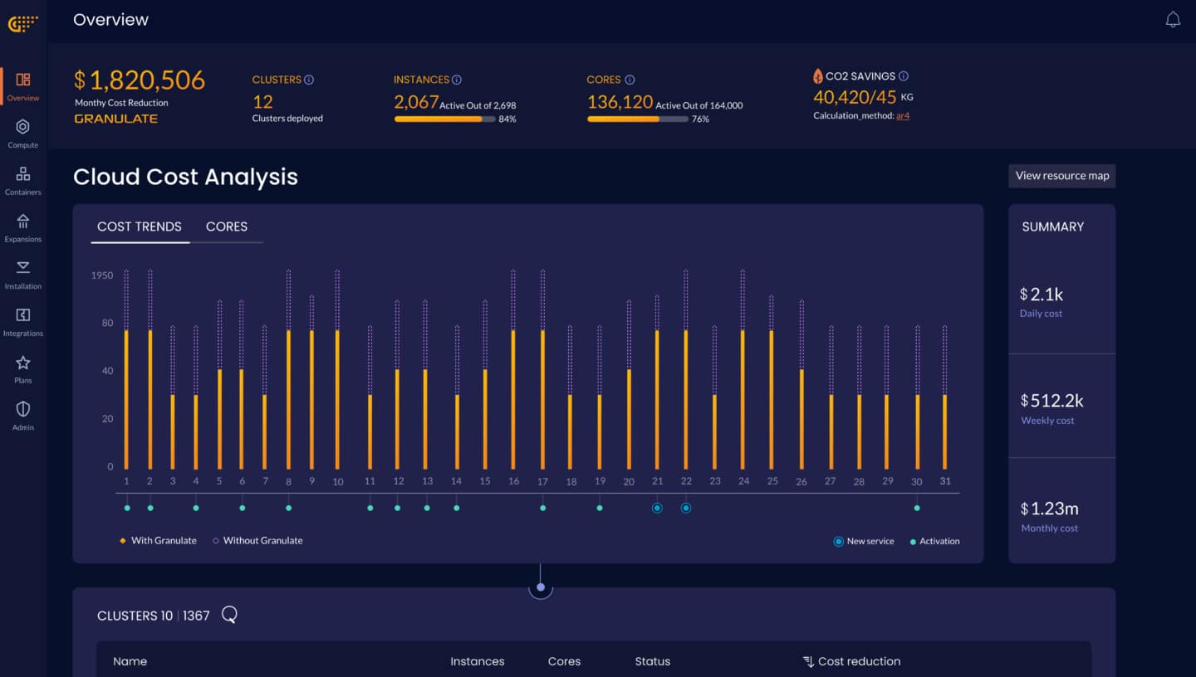Click the 12 Clusters deployed value
This screenshot has height=677, width=1196.
262,102
